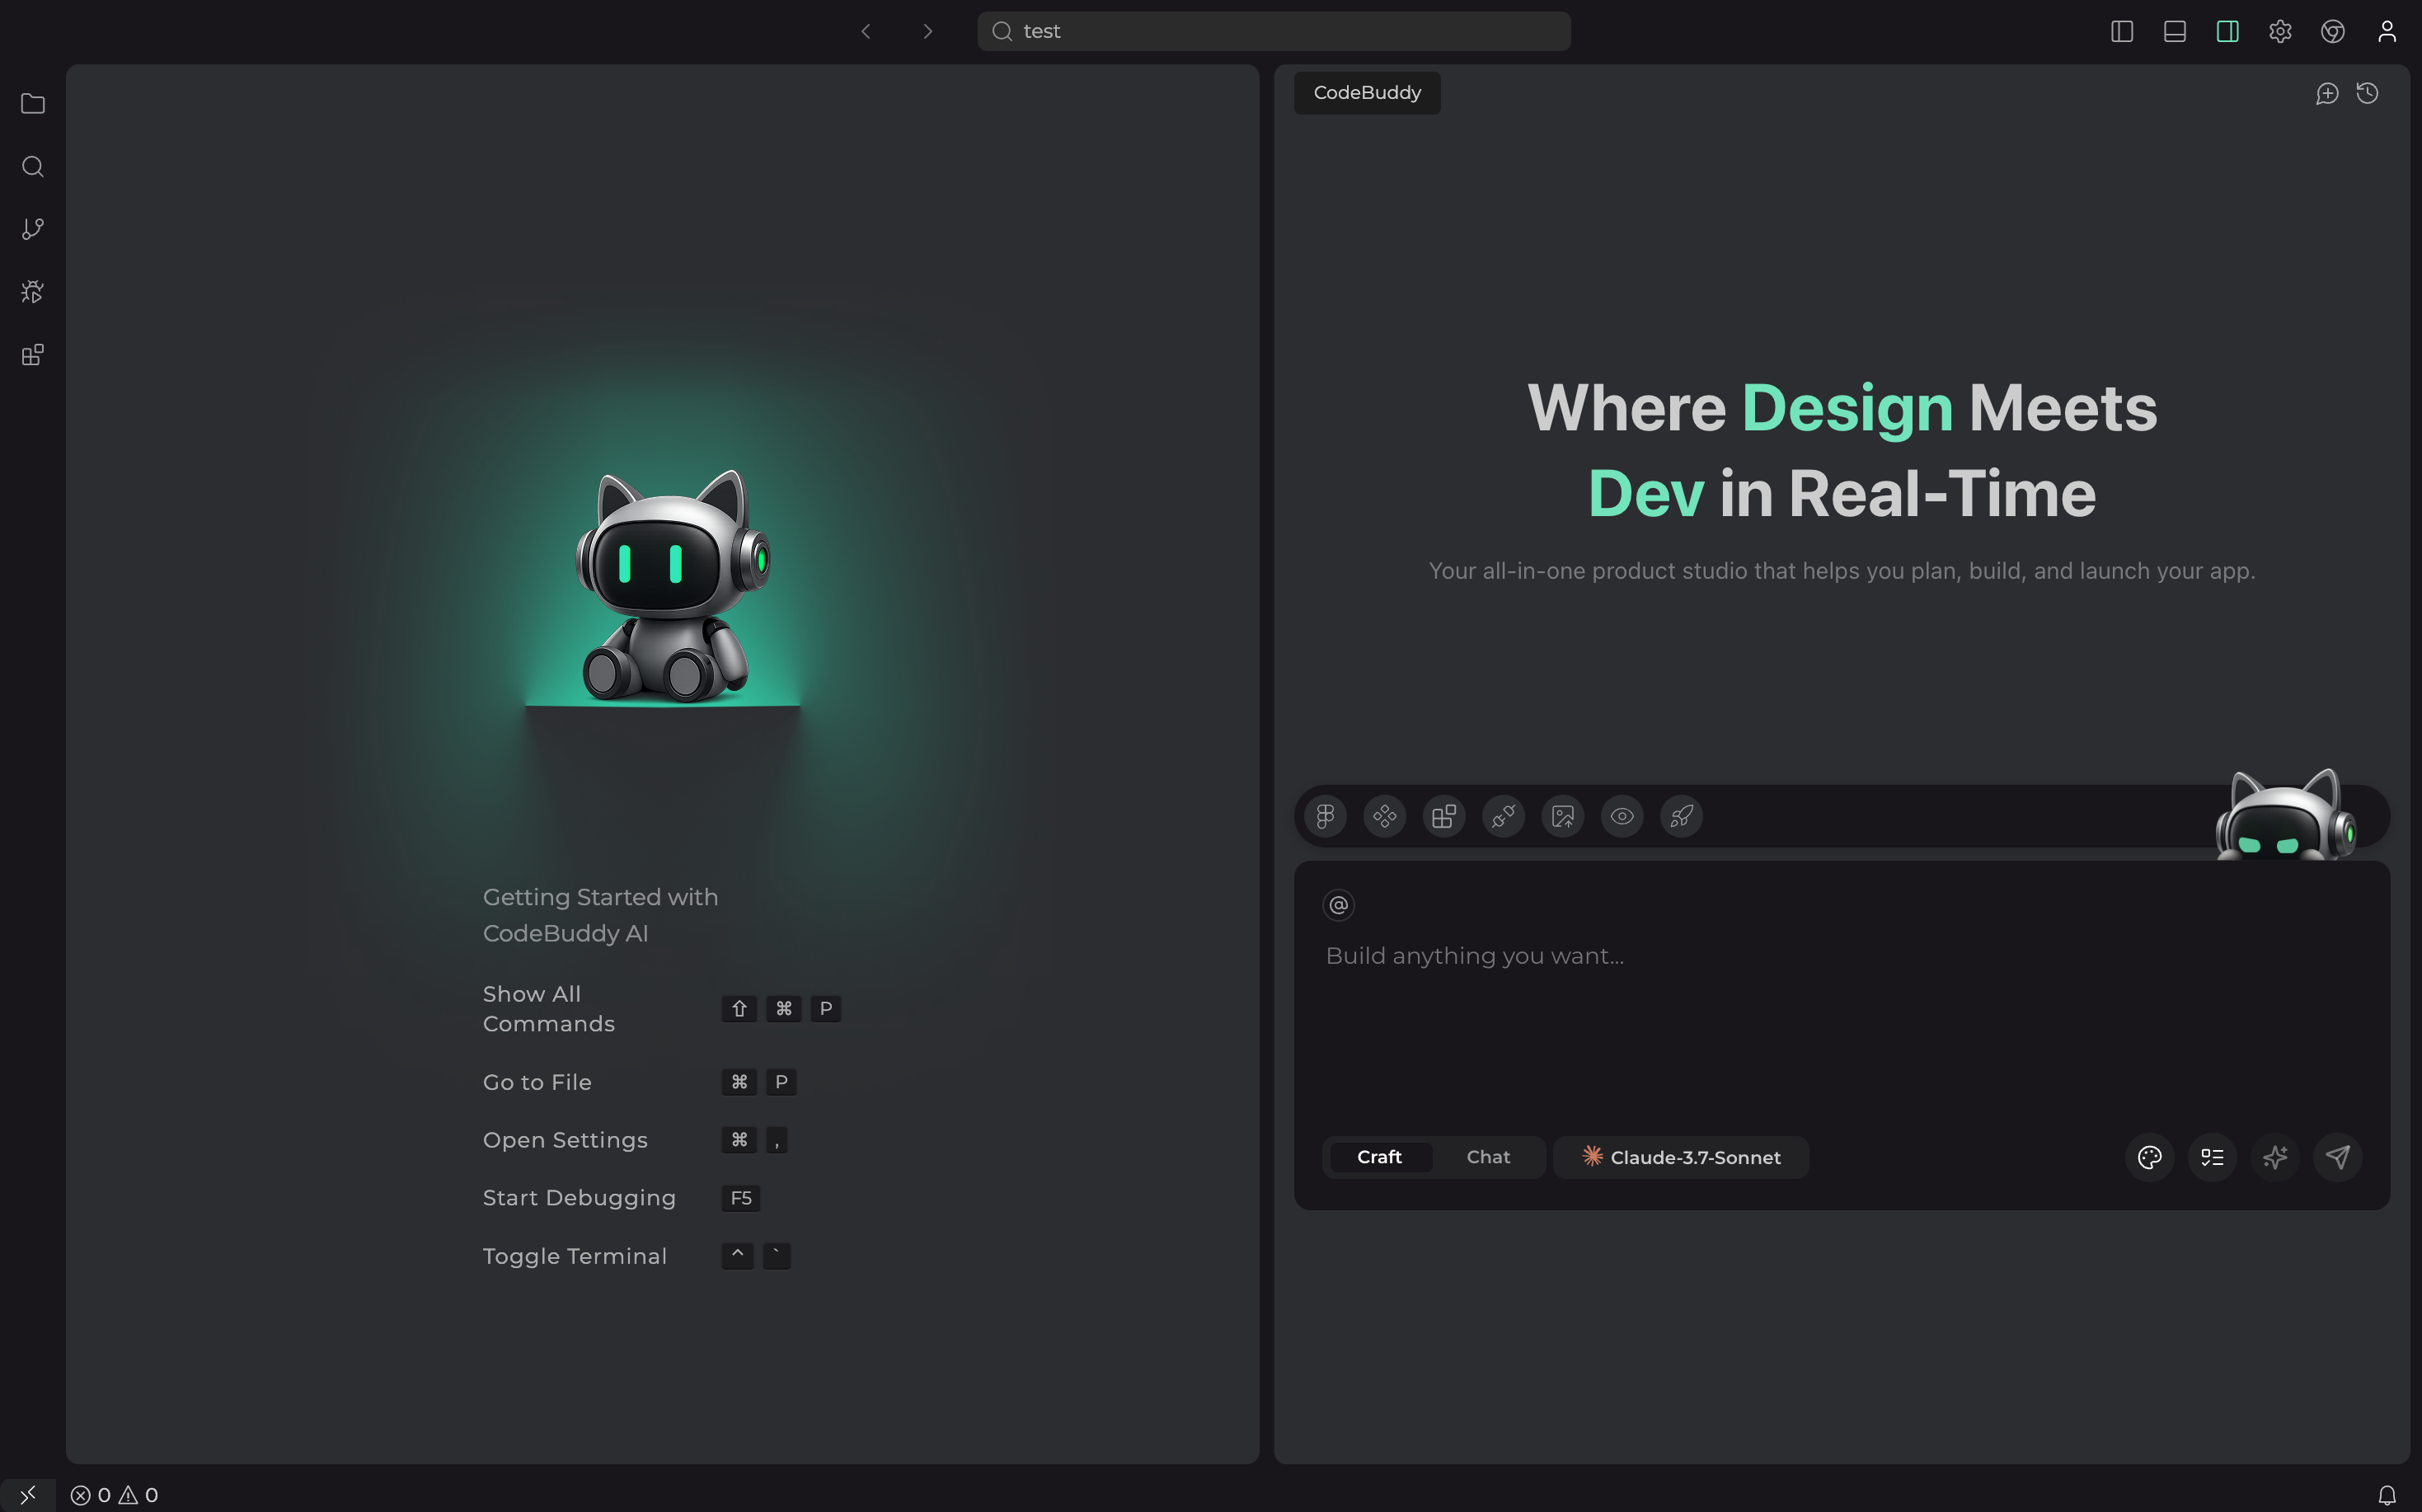Image resolution: width=2422 pixels, height=1512 pixels.
Task: Click 'Start Debugging' shortcut entry
Action: [x=621, y=1198]
